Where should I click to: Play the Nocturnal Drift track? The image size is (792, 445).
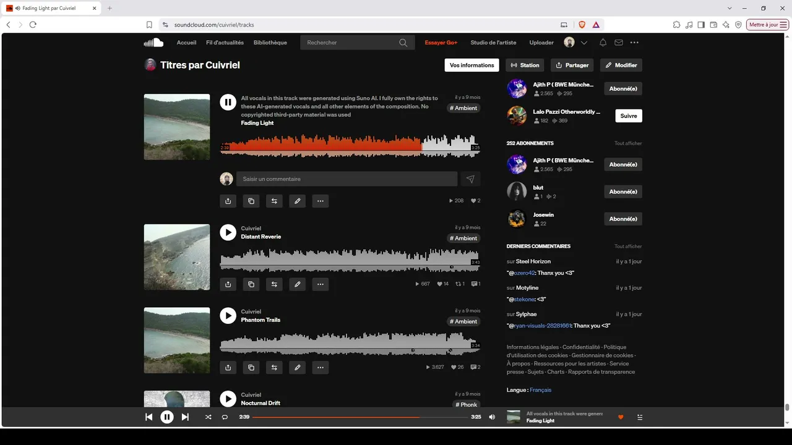(228, 399)
